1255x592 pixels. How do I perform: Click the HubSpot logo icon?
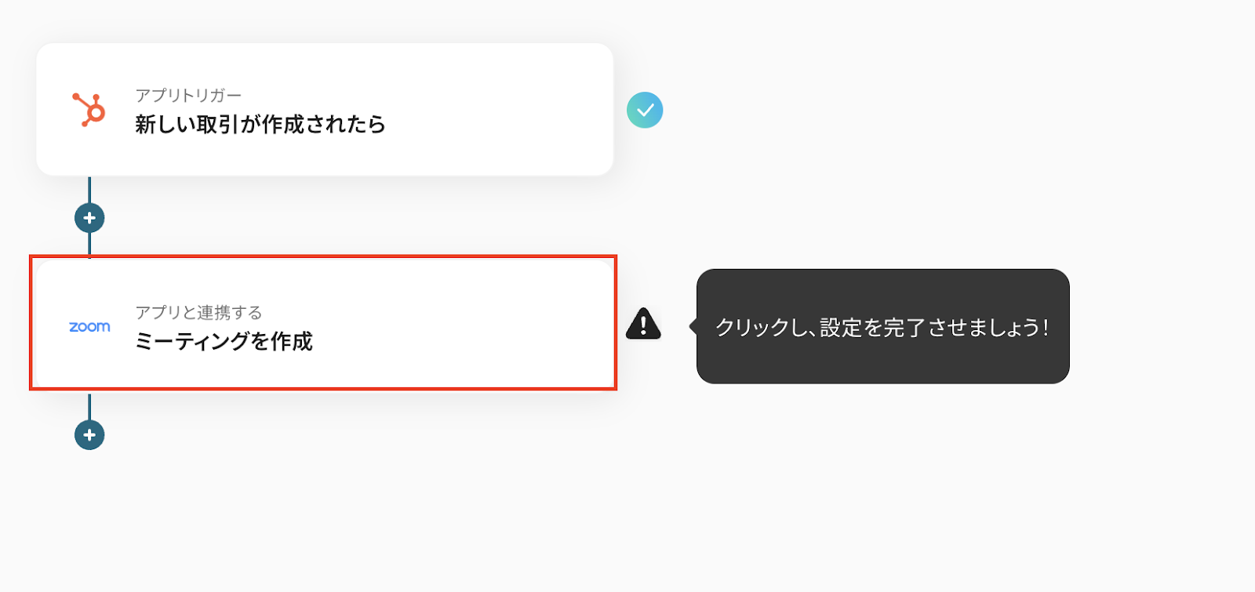point(89,110)
